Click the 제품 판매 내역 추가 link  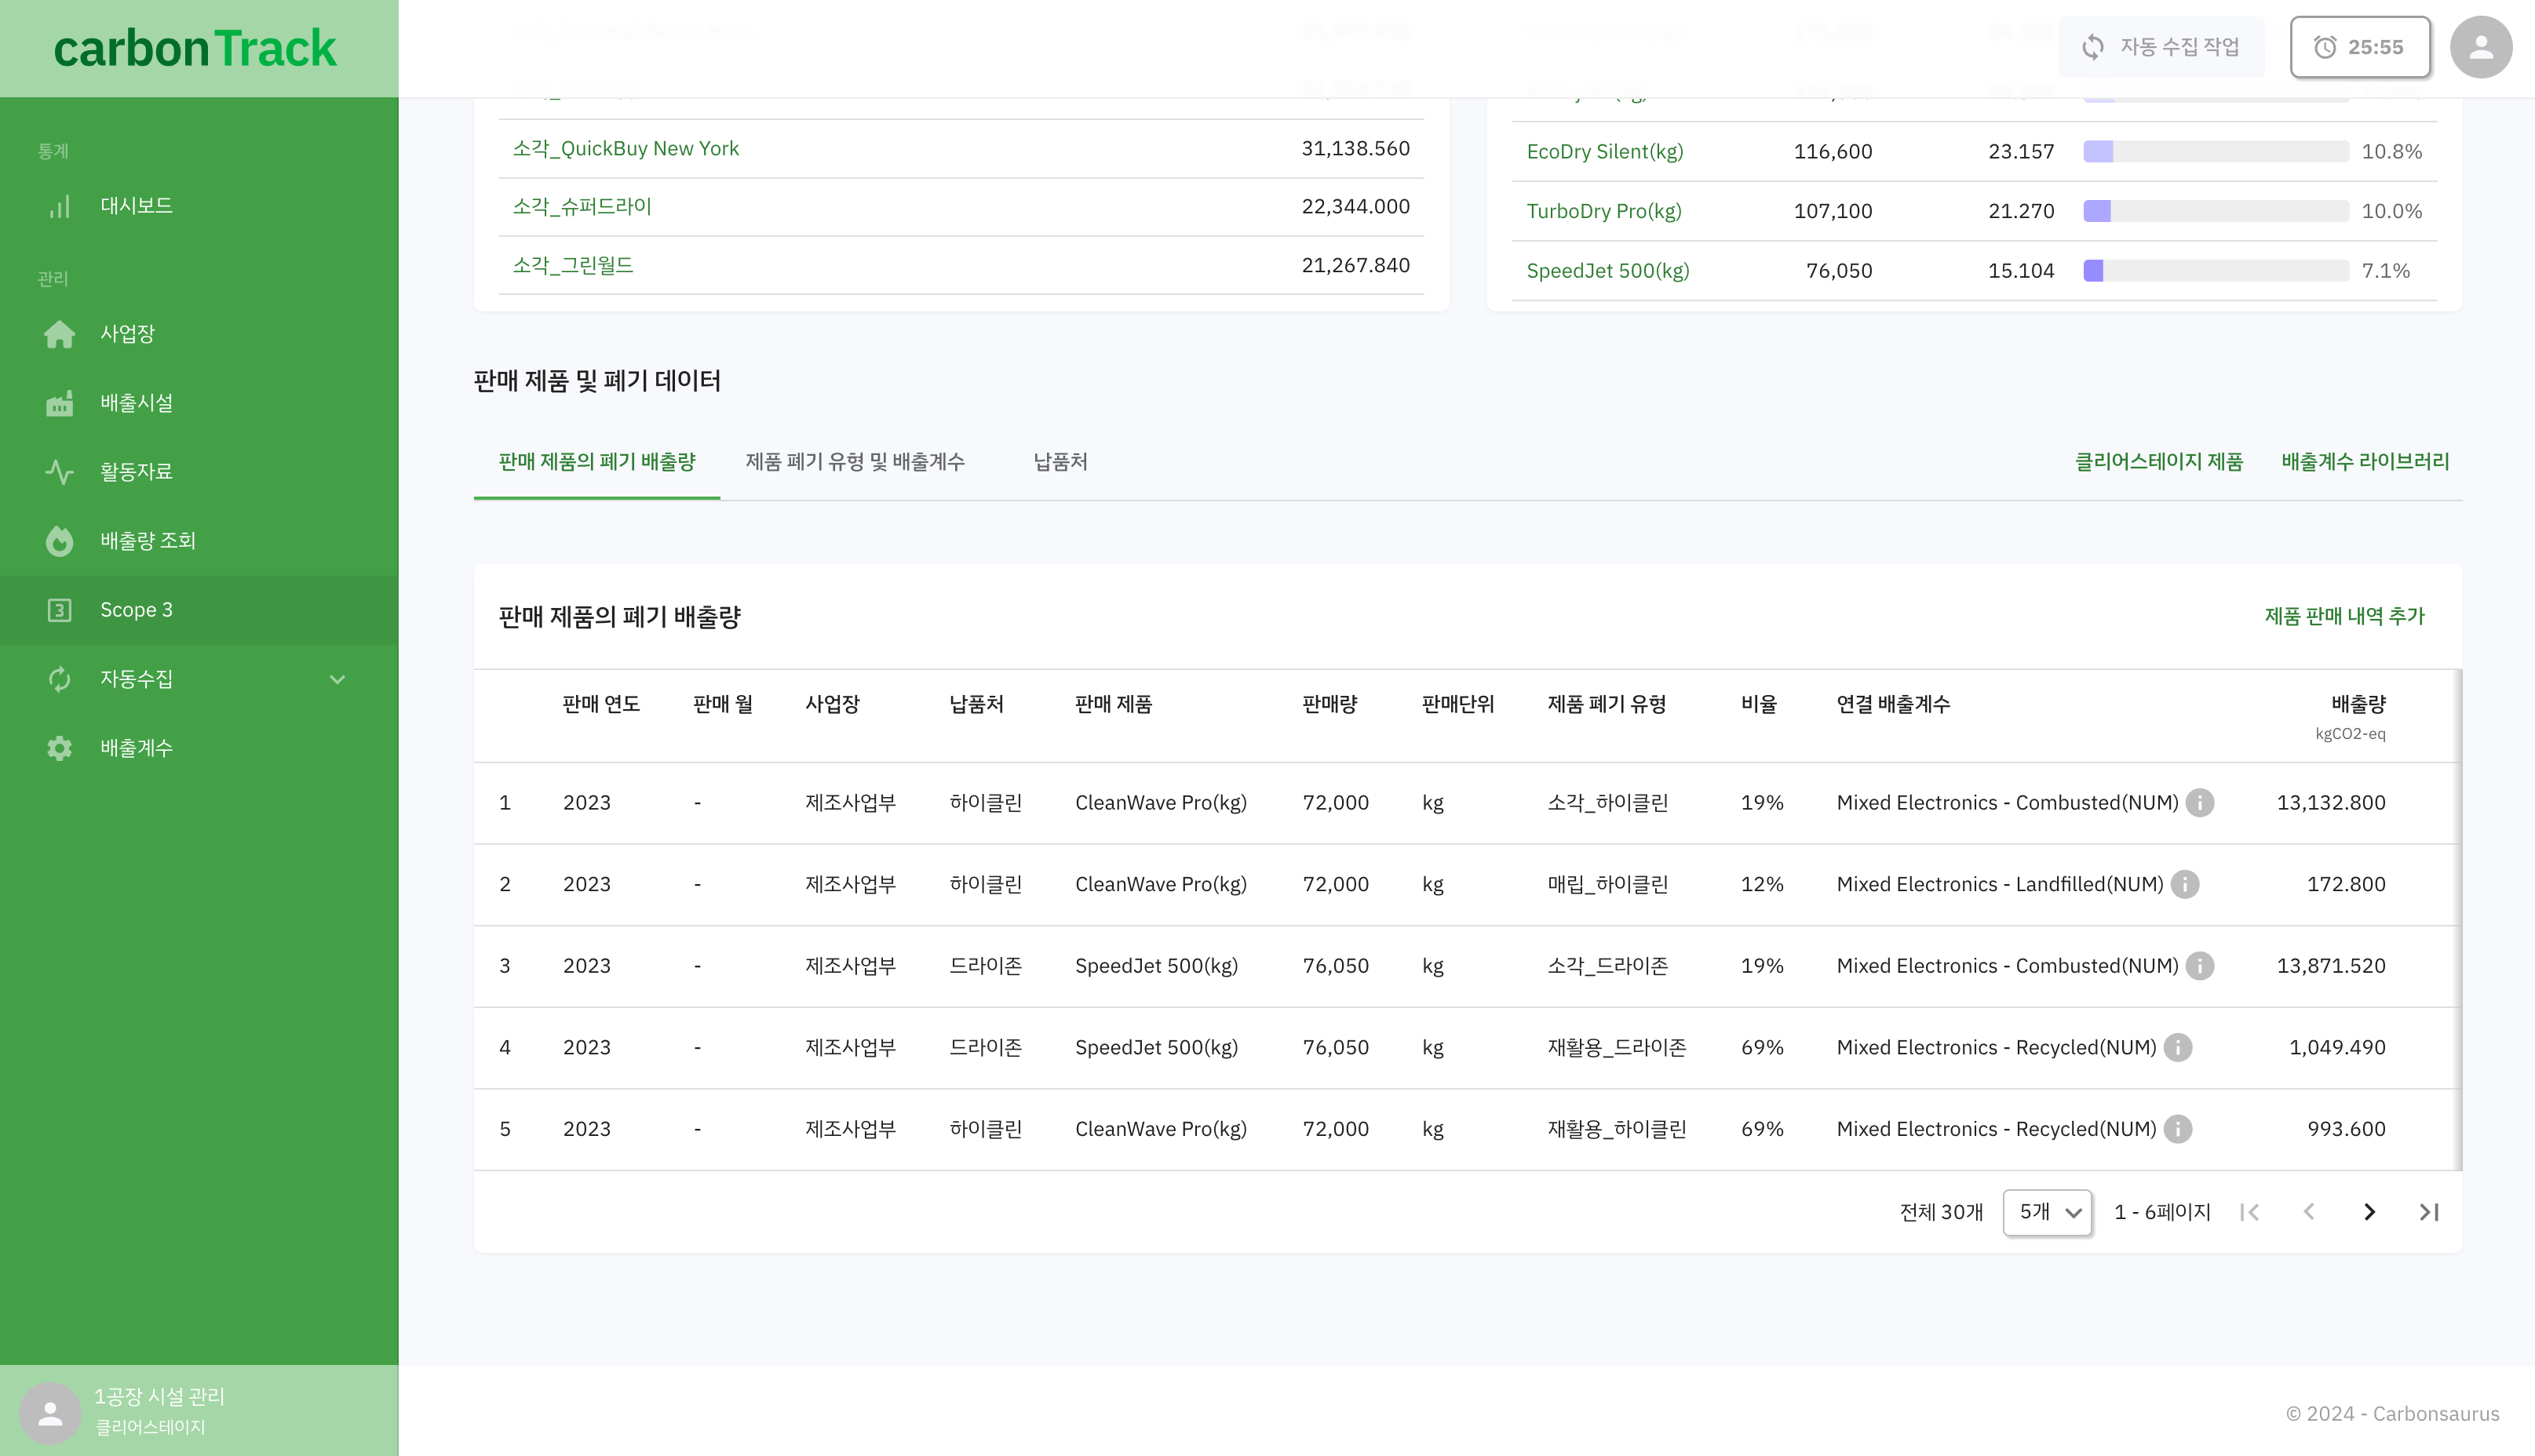pyautogui.click(x=2345, y=616)
